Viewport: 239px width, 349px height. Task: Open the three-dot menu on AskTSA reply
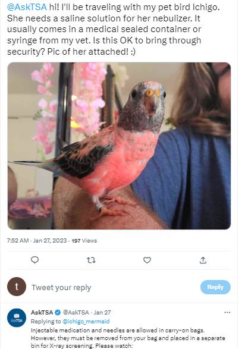pos(227,313)
